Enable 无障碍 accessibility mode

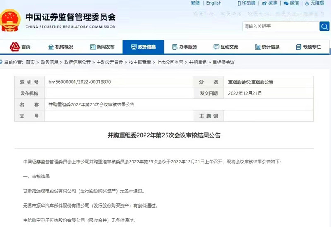coord(314,3)
